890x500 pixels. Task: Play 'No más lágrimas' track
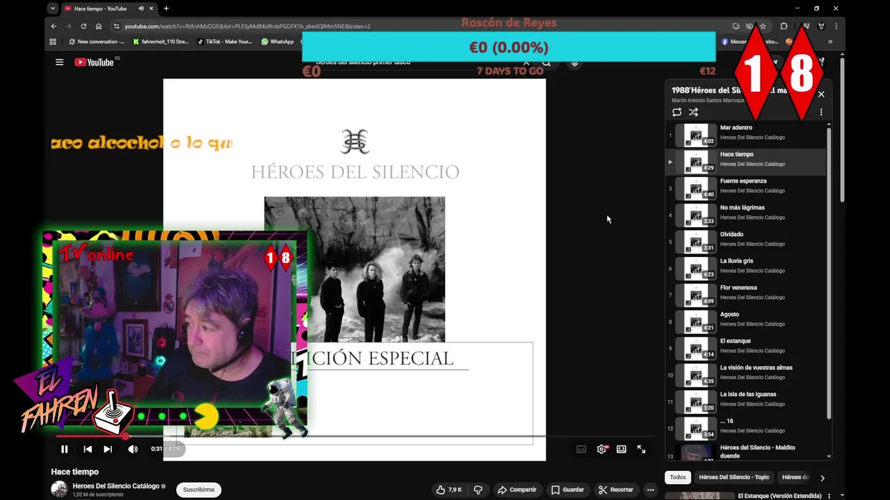coord(746,215)
